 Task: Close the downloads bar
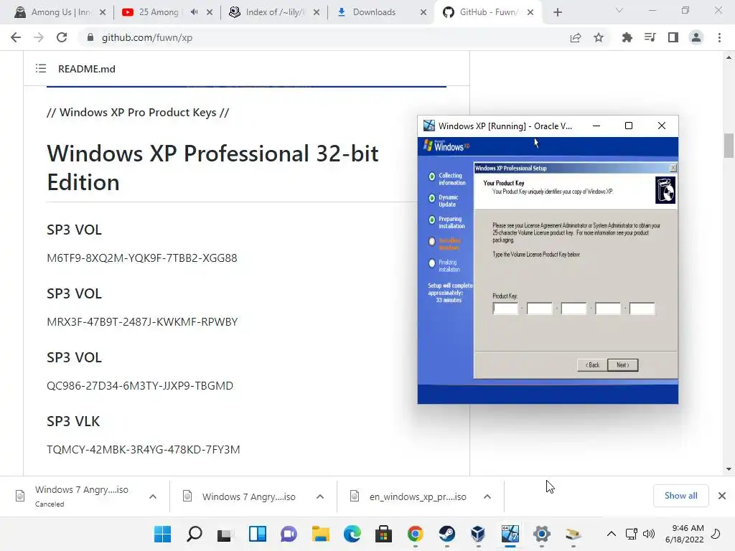click(722, 496)
